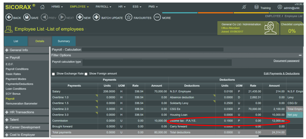Viewport: 306px width, 139px height.
Task: Select Remuneration Barometer in the sidebar
Action: coord(21,104)
